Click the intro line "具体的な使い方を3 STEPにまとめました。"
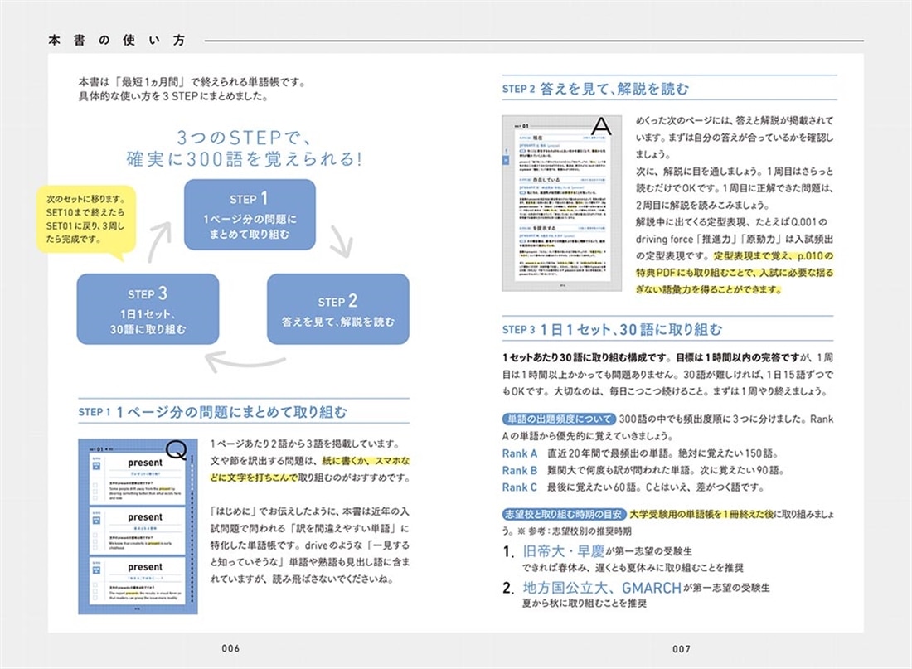The height and width of the screenshot is (669, 912). pyautogui.click(x=173, y=96)
